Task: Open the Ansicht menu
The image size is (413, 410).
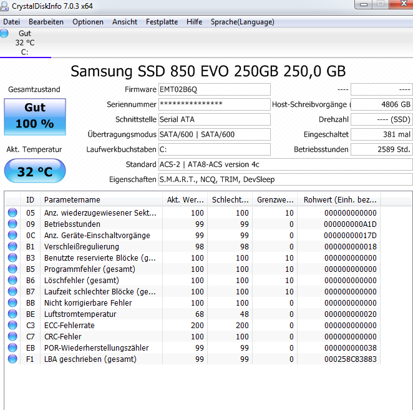Action: (125, 22)
